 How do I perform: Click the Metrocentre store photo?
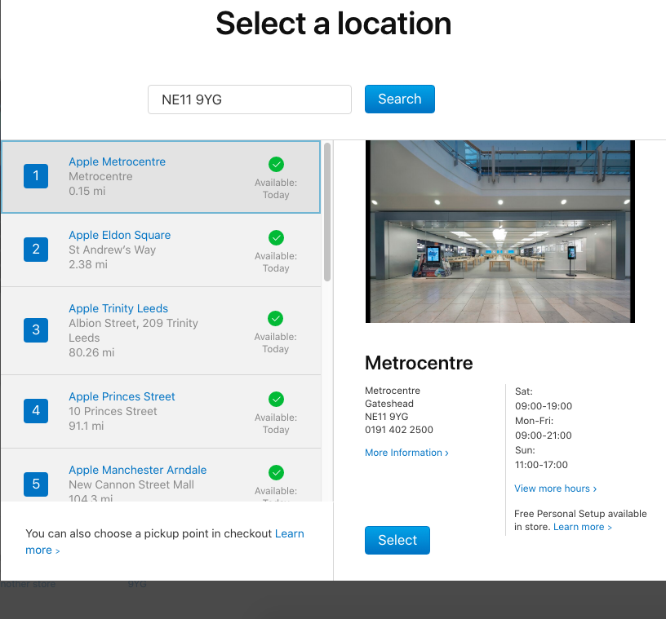[500, 232]
